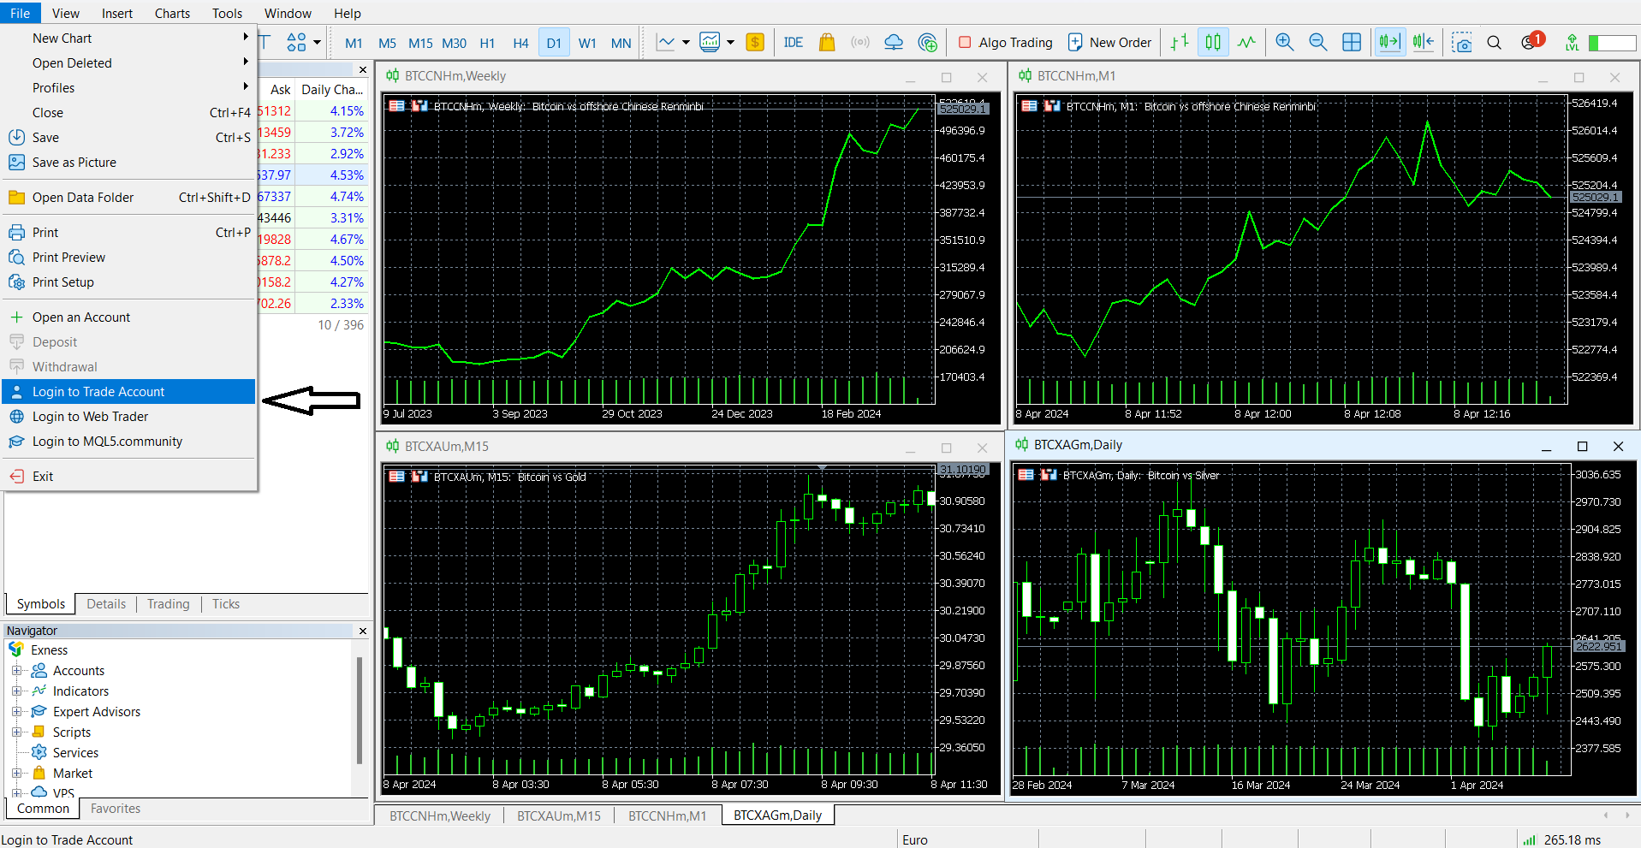The width and height of the screenshot is (1641, 848).
Task: Select Login to Trade Account
Action: tap(129, 391)
